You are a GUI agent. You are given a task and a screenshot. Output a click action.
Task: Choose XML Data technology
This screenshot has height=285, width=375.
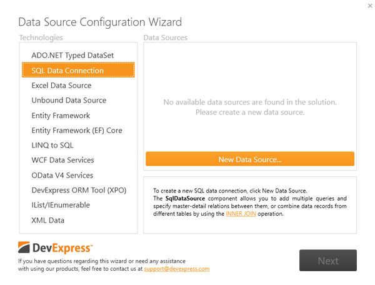coord(47,220)
